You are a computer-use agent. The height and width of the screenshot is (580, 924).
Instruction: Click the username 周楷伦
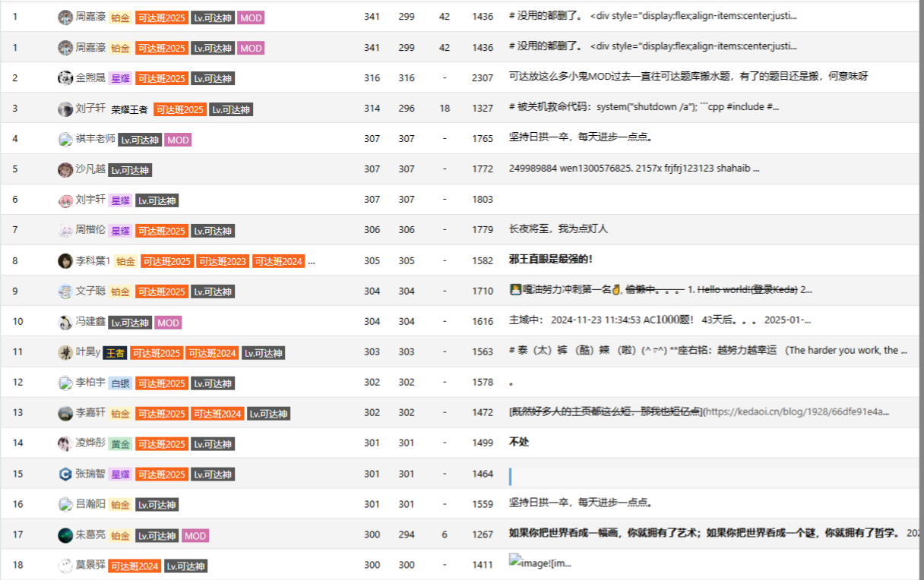91,230
